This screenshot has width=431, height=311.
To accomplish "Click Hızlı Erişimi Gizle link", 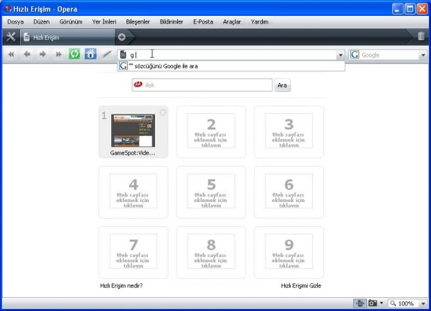I will [x=301, y=286].
